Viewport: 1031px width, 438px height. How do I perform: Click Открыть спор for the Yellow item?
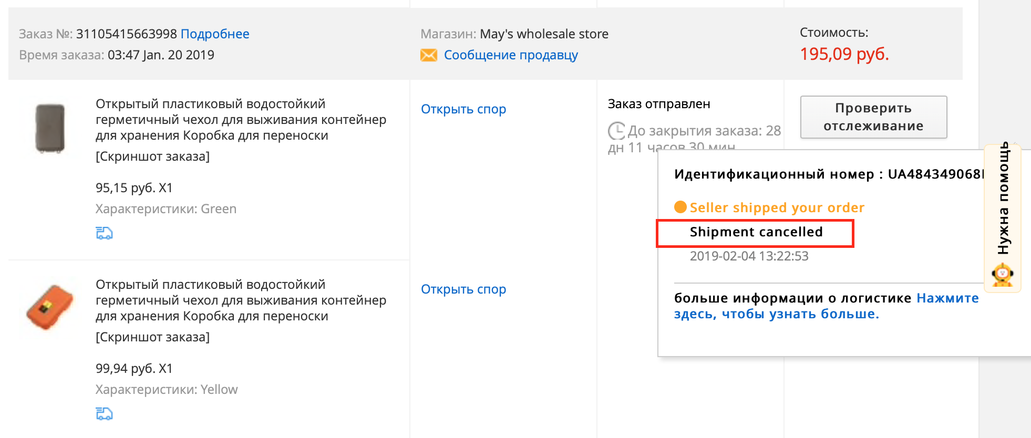463,289
